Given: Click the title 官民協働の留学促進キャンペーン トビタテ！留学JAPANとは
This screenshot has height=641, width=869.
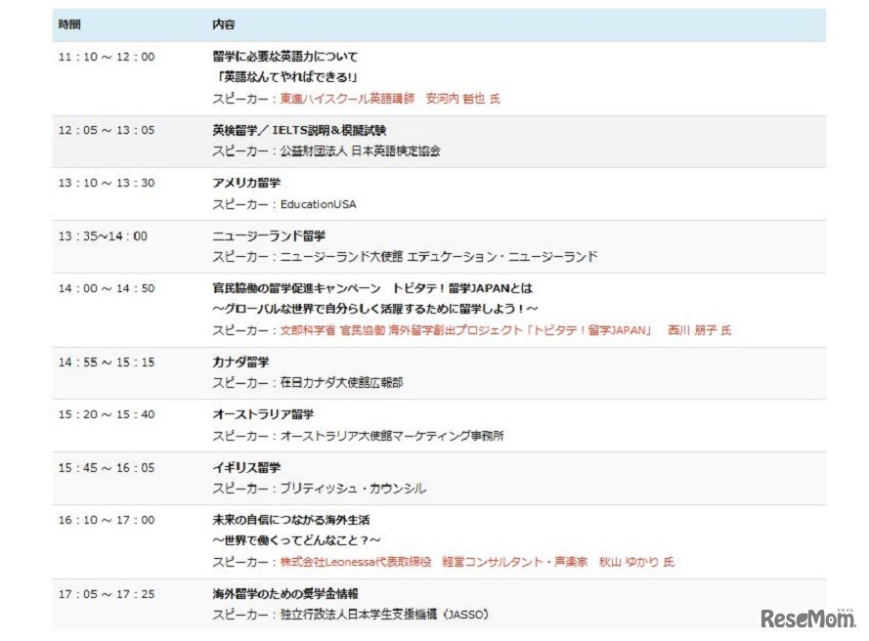Looking at the screenshot, I should coord(371,288).
